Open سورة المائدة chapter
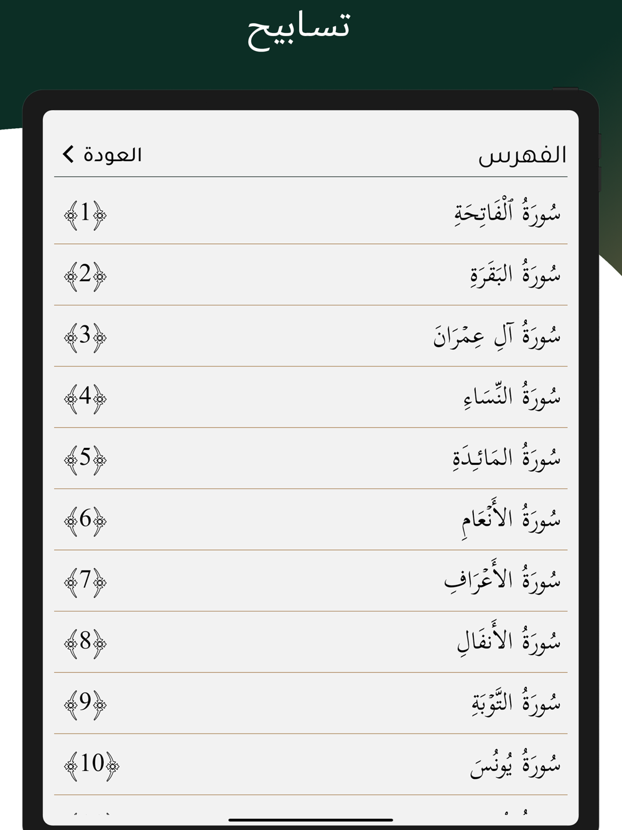Screen dimensions: 622x830 coord(506,458)
